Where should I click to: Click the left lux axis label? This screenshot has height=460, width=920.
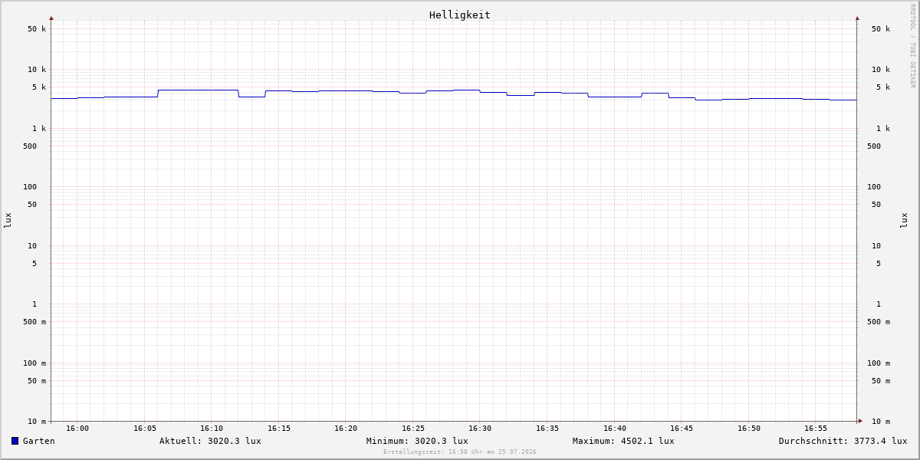coord(8,221)
